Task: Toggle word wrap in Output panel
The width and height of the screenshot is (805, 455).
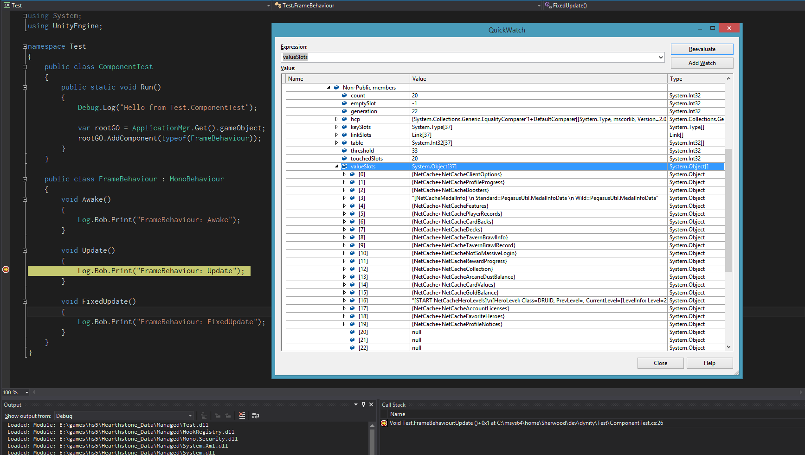Action: (x=256, y=416)
